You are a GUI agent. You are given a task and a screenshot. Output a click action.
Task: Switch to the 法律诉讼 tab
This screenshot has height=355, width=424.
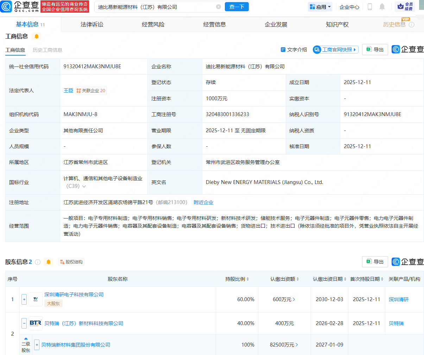click(x=92, y=24)
